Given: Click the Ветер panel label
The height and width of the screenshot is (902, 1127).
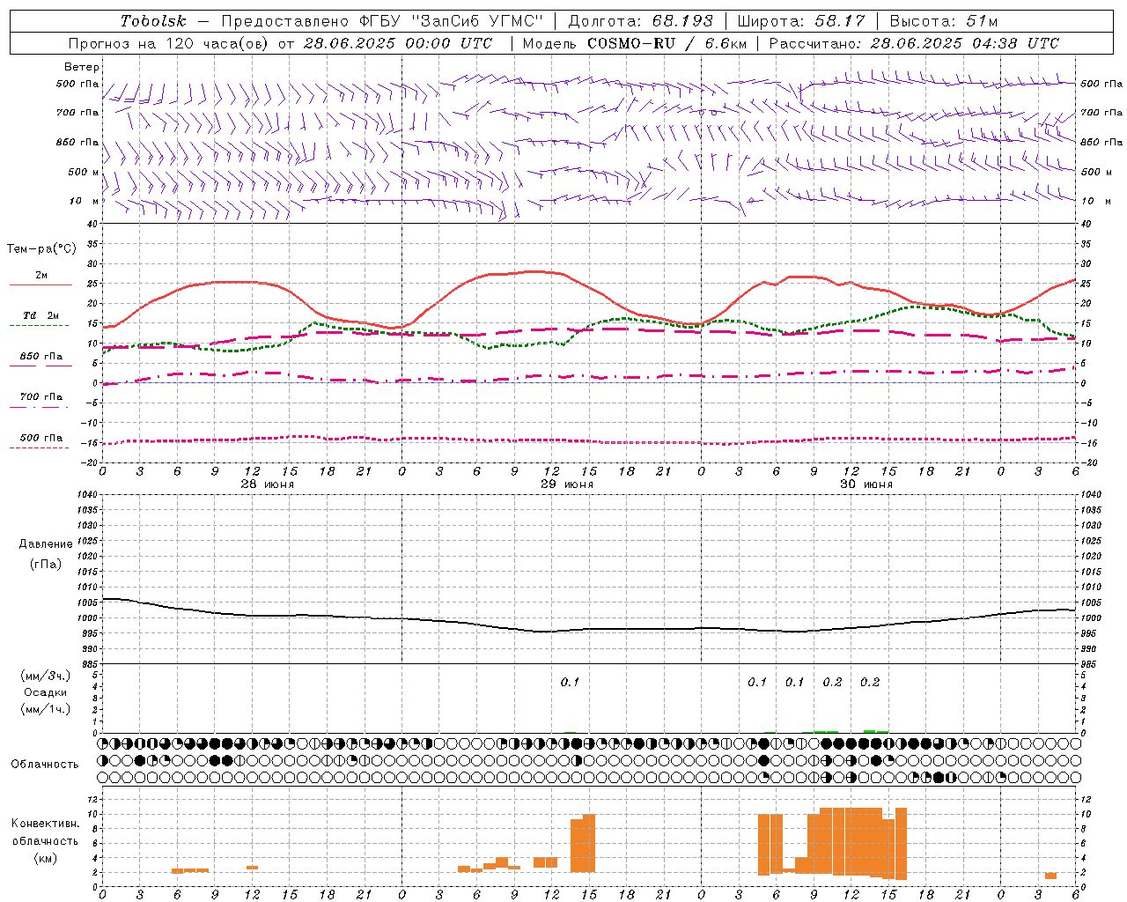Looking at the screenshot, I should [x=82, y=67].
